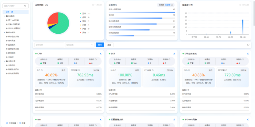255x127 pixels.
Task: Click the vertical scrollbar on the right edge
Action: point(254,13)
